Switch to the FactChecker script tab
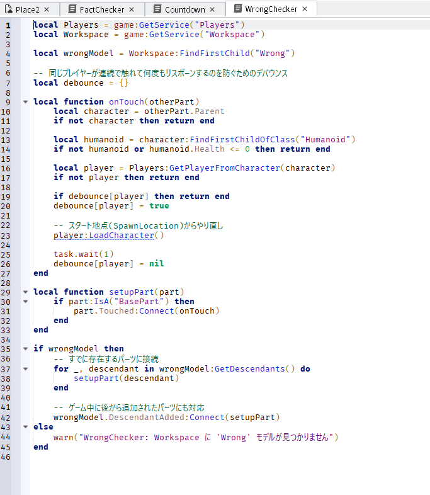430x495 pixels. pos(102,9)
